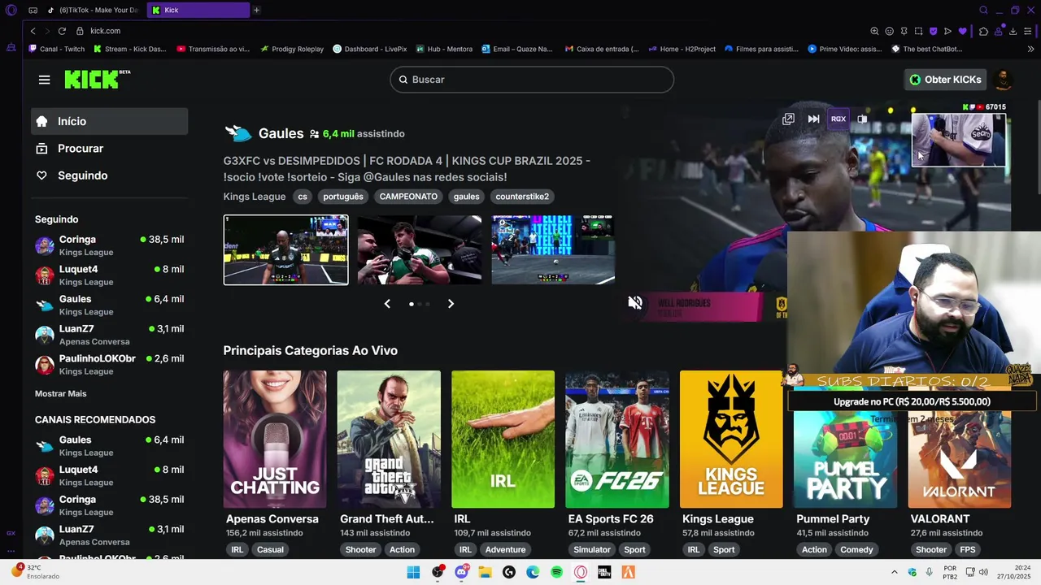Open the Canal - Twitch bookmark
This screenshot has width=1041, height=585.
57,49
